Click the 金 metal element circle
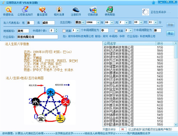Image resolution: width=178 pixels, height=136 pixels. click(41, 118)
